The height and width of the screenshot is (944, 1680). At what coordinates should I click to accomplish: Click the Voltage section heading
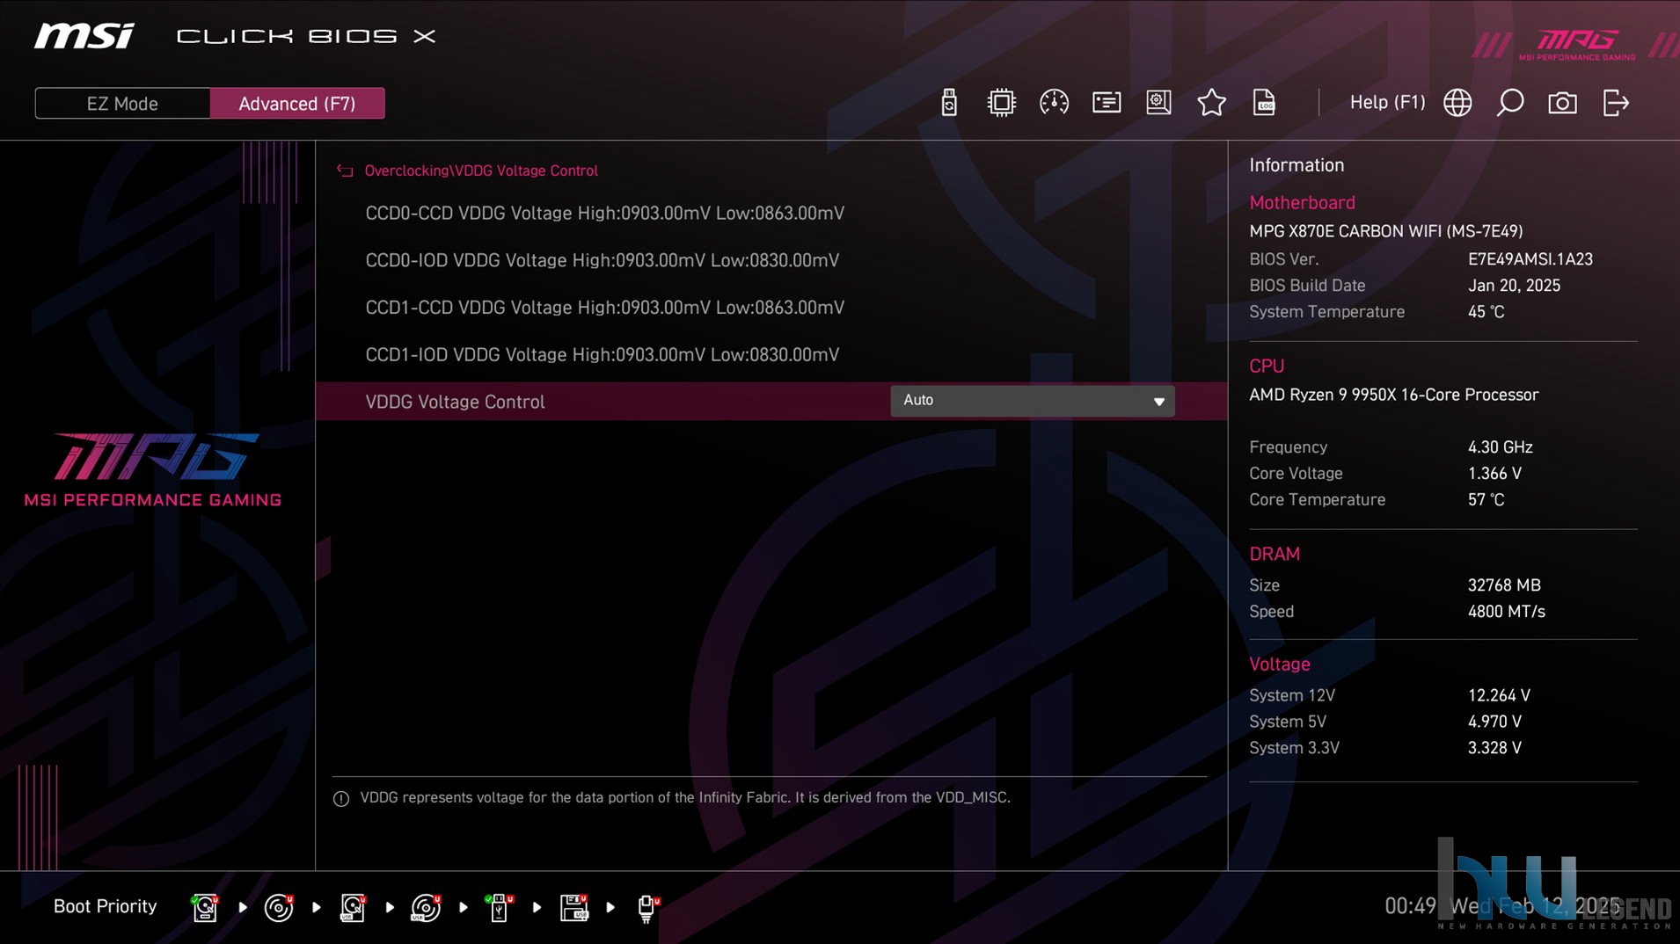pyautogui.click(x=1279, y=664)
